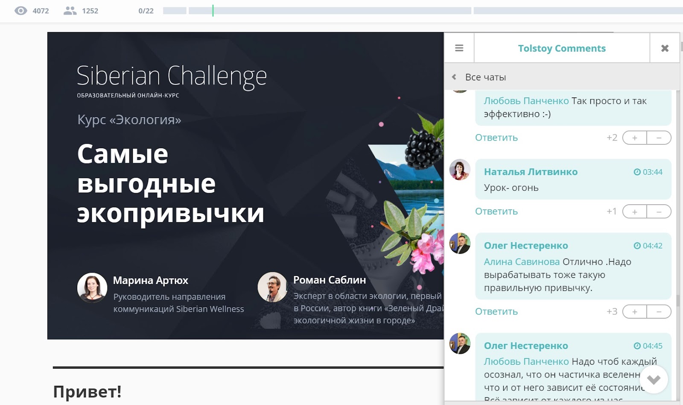
Task: Click the back arrow beside Все чаты
Action: coord(454,77)
